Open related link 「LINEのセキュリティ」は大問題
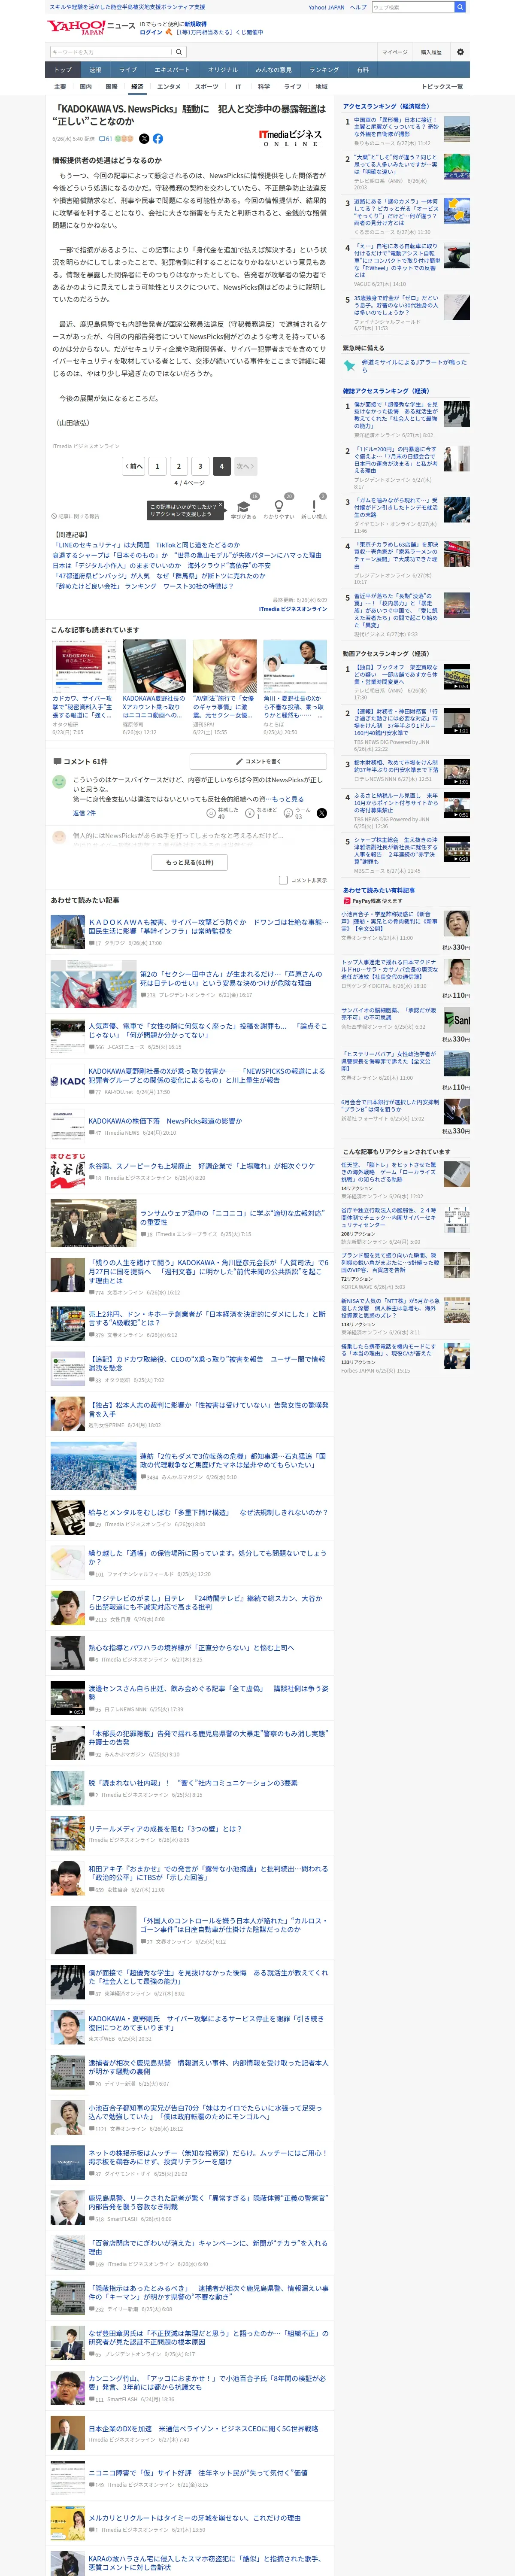 pos(146,545)
